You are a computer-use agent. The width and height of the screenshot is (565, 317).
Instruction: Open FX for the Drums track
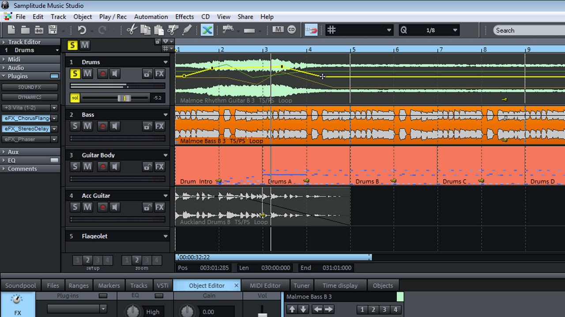(159, 74)
